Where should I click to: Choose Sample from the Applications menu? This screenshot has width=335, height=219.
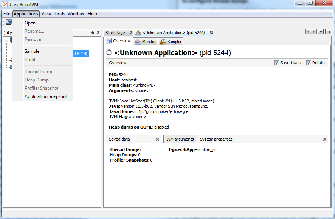click(x=42, y=51)
